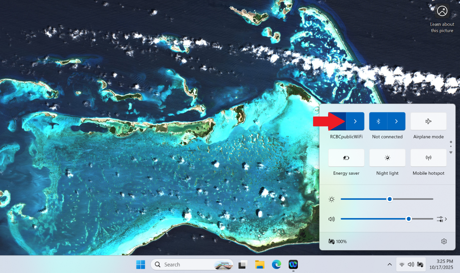Click the battery 100% indicator in panel
Viewport: 460px width, 273px height.
coord(337,241)
